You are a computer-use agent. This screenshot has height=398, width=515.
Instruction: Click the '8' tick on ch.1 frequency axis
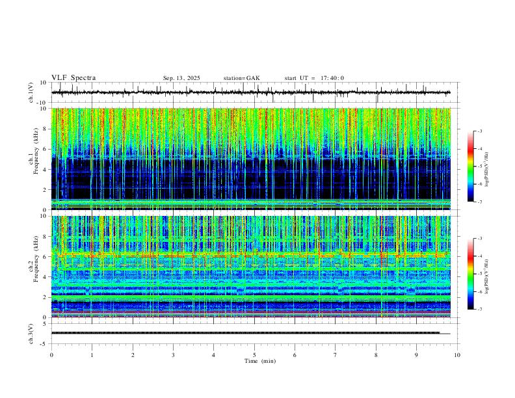45,129
